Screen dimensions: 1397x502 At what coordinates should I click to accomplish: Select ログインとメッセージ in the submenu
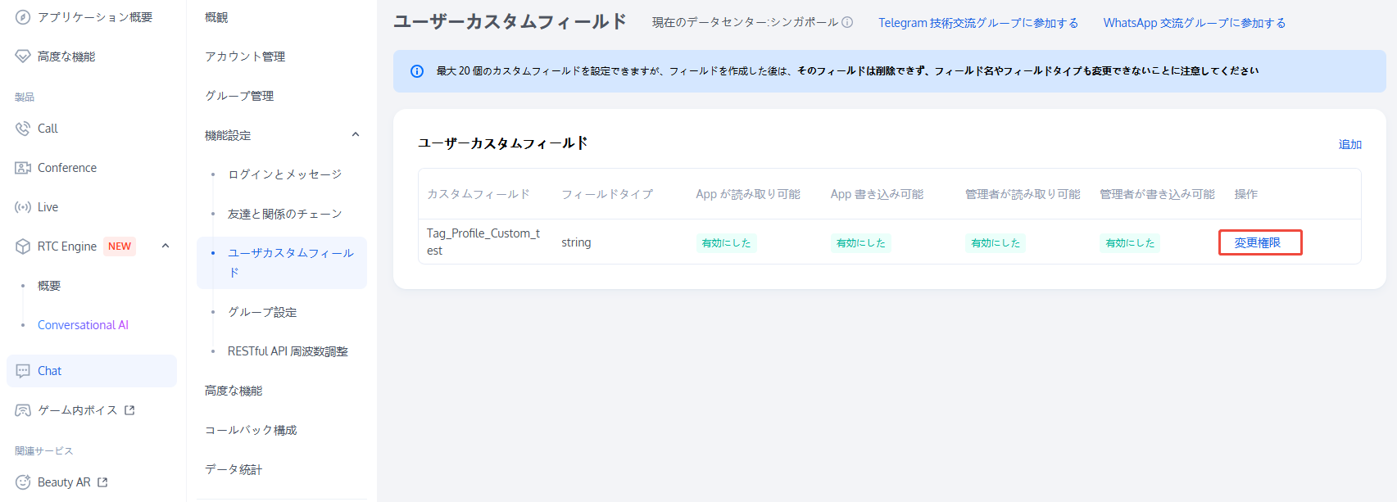(284, 174)
